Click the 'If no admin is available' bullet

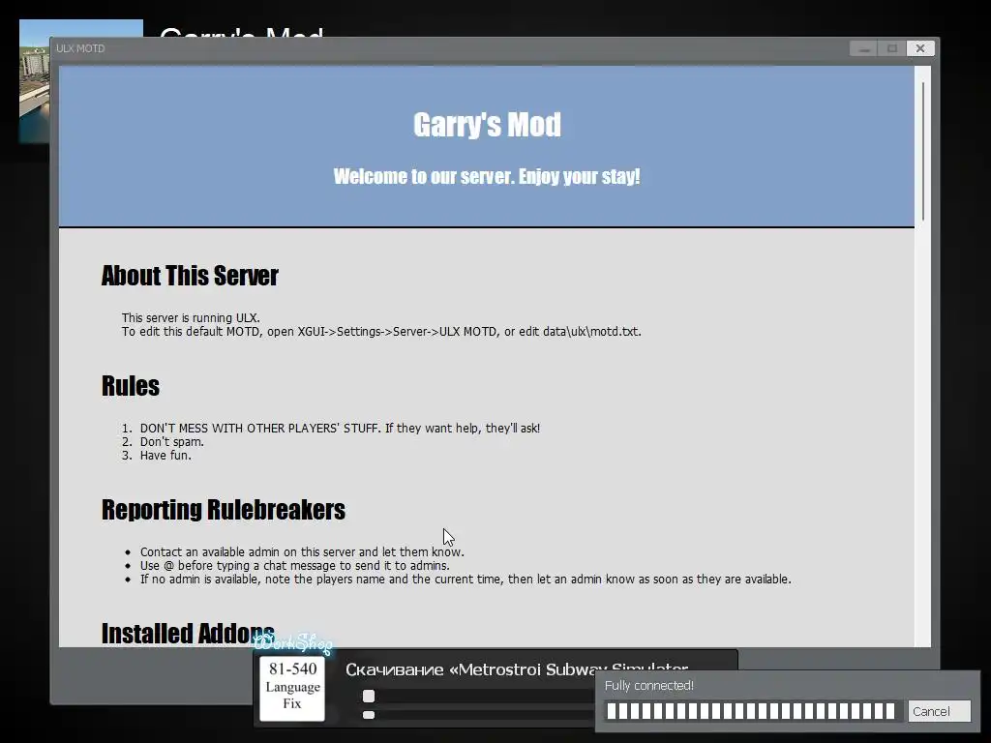coord(465,580)
